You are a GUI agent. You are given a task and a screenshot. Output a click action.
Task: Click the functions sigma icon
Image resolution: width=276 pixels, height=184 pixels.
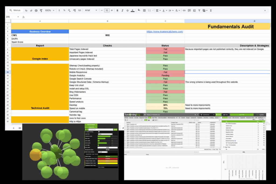[x=211, y=11]
